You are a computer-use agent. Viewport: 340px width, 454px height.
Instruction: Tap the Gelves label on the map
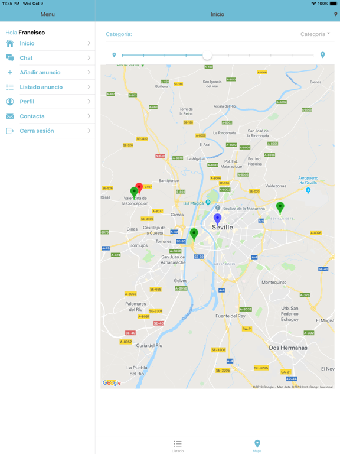click(181, 281)
